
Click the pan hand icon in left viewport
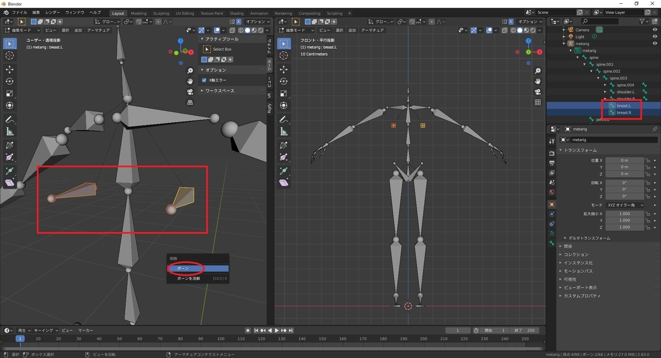click(190, 82)
